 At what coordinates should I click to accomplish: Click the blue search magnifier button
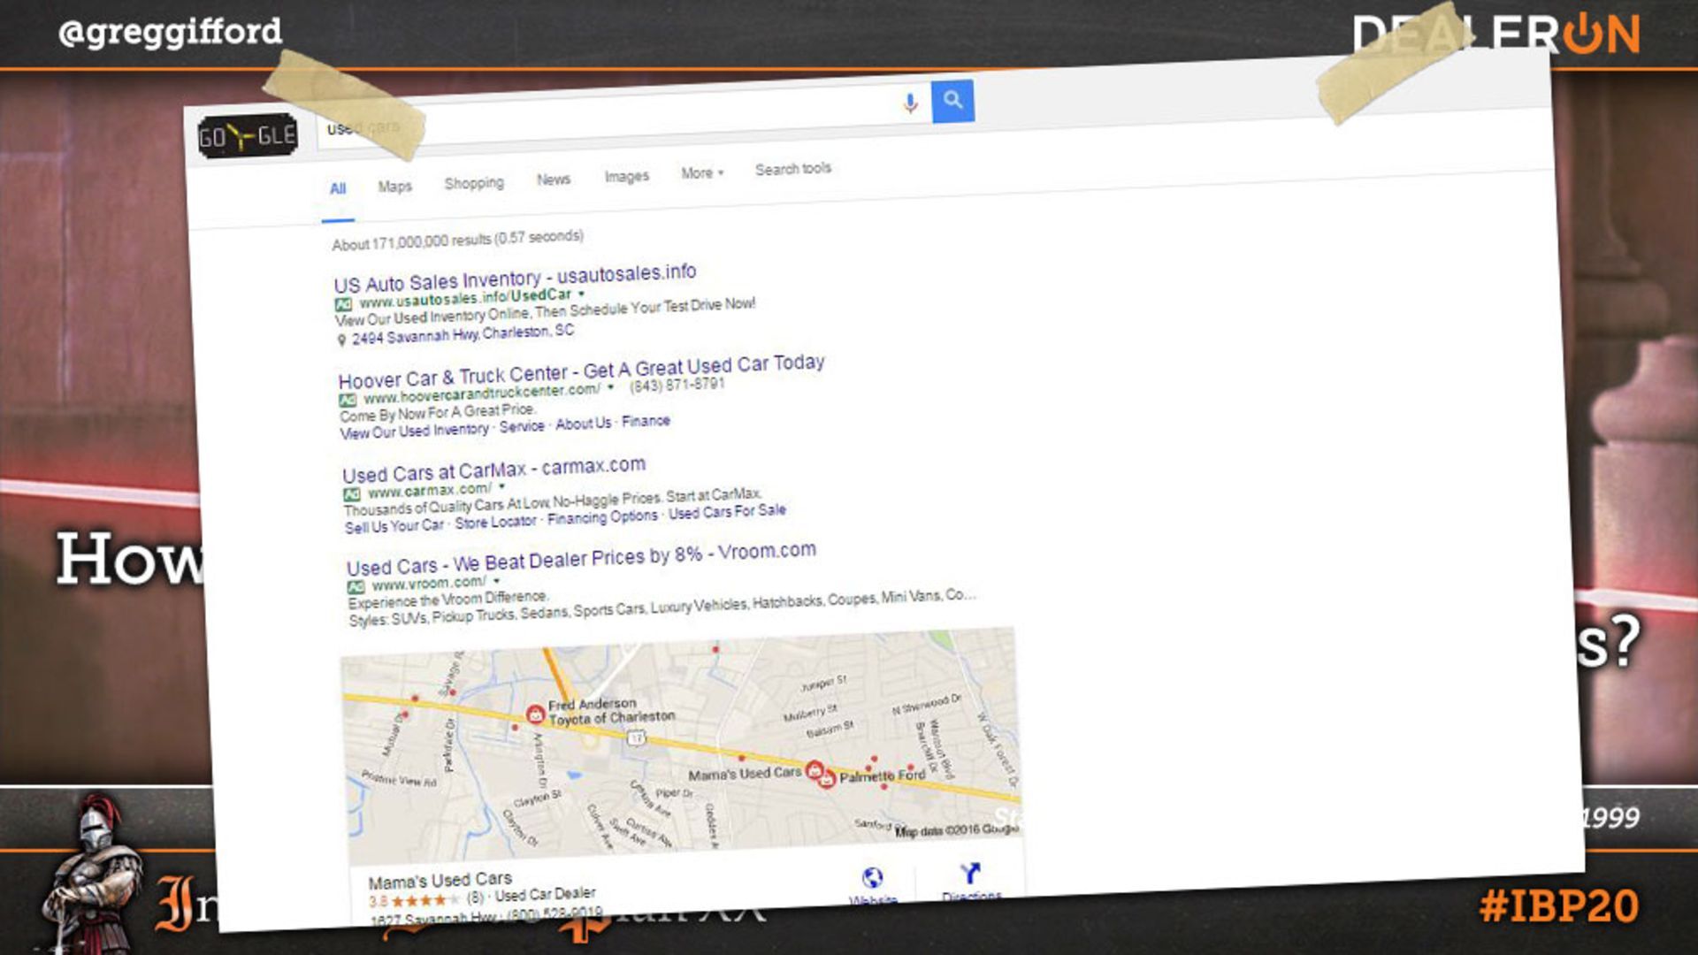coord(952,101)
